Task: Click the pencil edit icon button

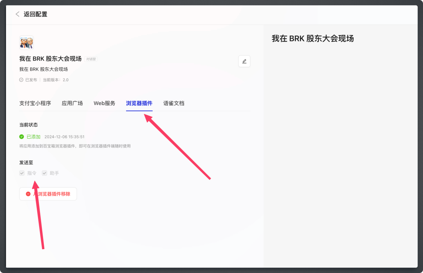Action: pyautogui.click(x=244, y=61)
